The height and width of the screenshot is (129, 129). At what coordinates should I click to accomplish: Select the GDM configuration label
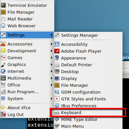[x=81, y=92]
